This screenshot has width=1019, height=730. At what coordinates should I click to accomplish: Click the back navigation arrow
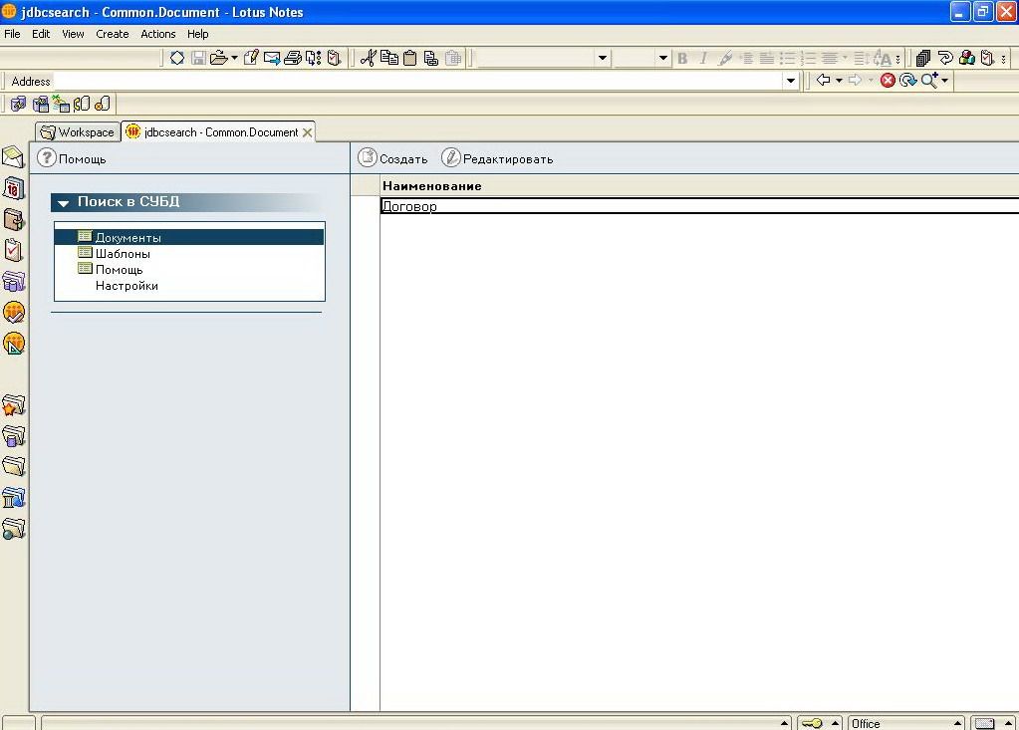point(823,81)
